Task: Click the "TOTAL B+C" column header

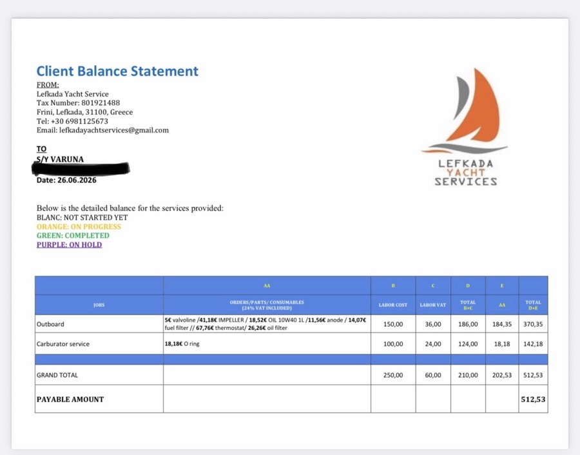Action: (468, 305)
